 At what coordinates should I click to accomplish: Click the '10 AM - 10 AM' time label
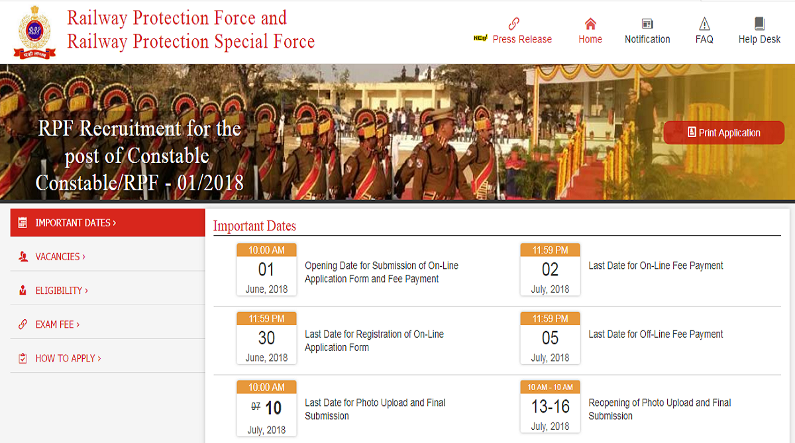click(550, 387)
